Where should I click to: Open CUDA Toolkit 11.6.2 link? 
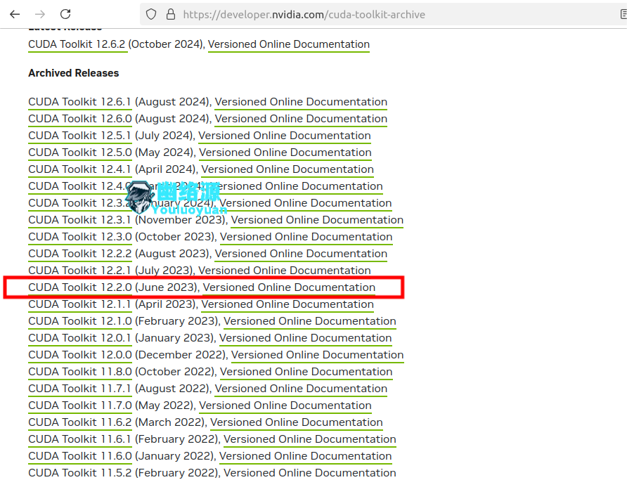click(x=80, y=422)
